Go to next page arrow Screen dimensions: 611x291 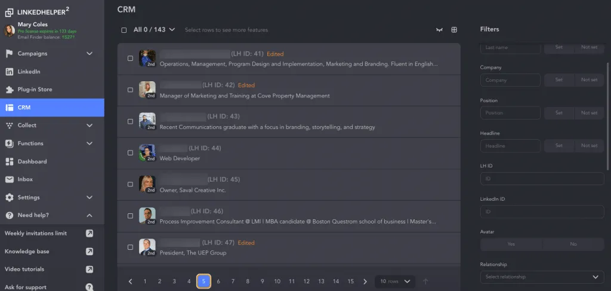coord(365,281)
